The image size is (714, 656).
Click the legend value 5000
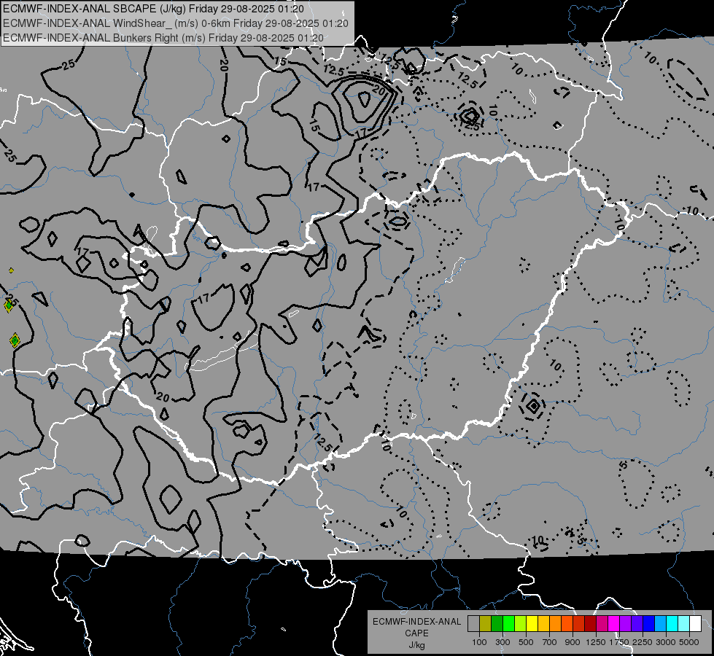coord(689,642)
